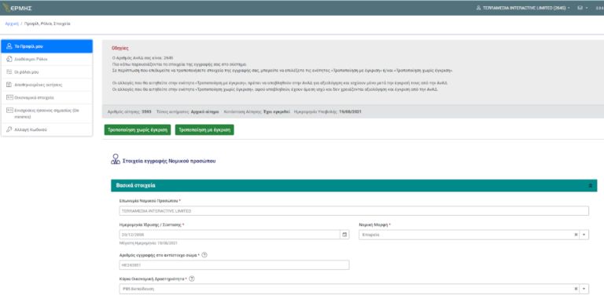604x299 pixels.
Task: Click Τροποποίηση χωρίς έγκριση button
Action: click(x=137, y=130)
